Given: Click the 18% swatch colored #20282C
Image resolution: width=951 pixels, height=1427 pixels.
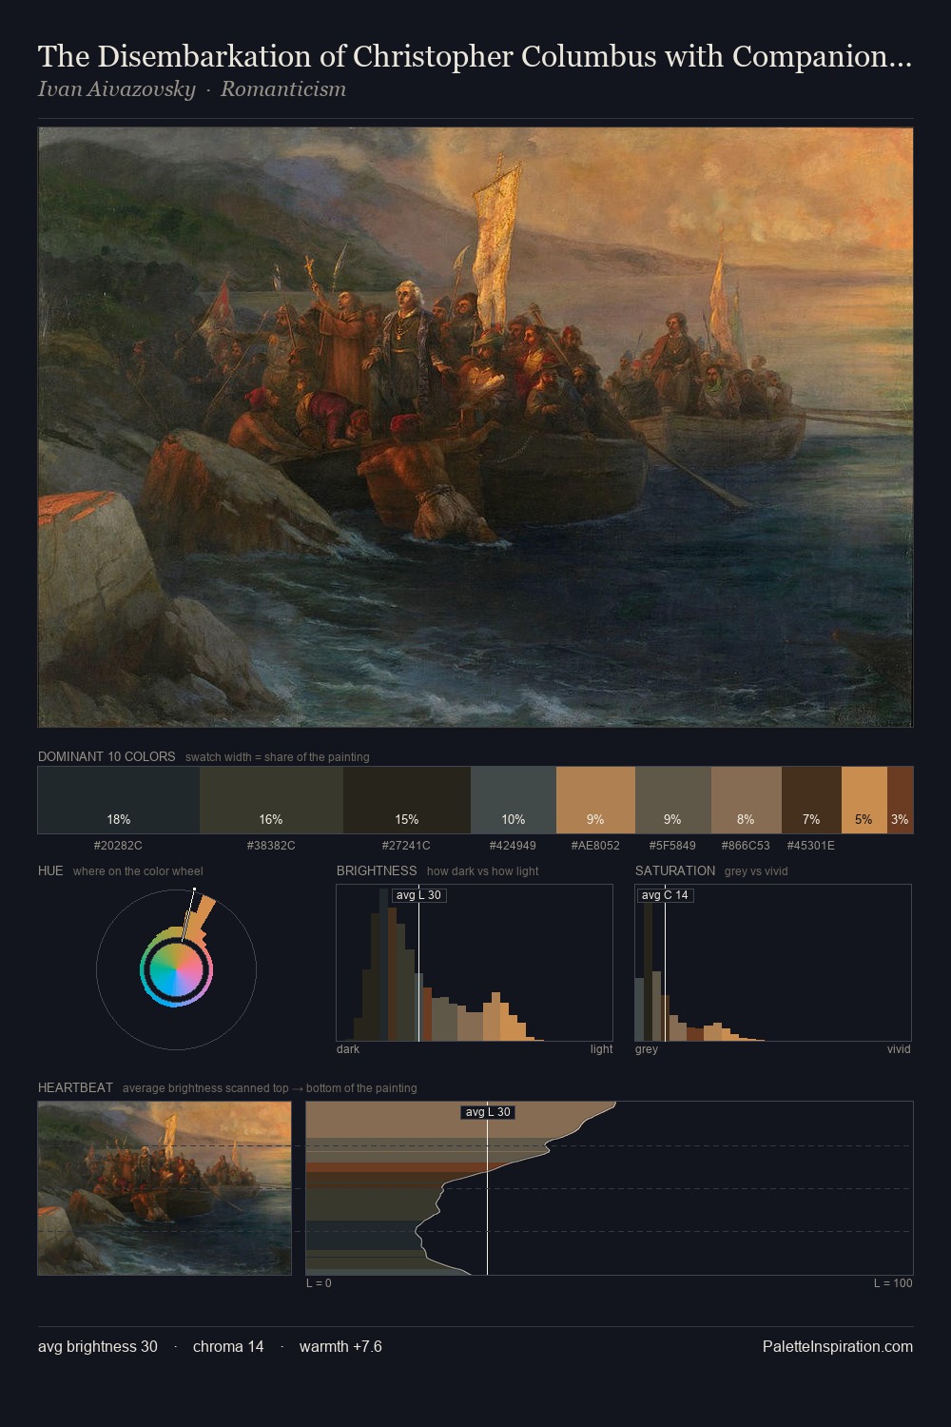Looking at the screenshot, I should tap(119, 800).
